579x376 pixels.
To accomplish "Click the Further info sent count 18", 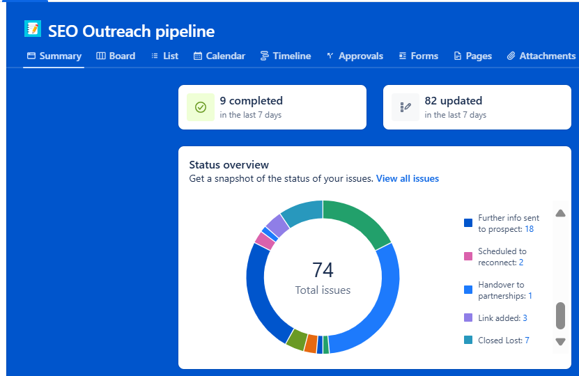I will (x=529, y=229).
